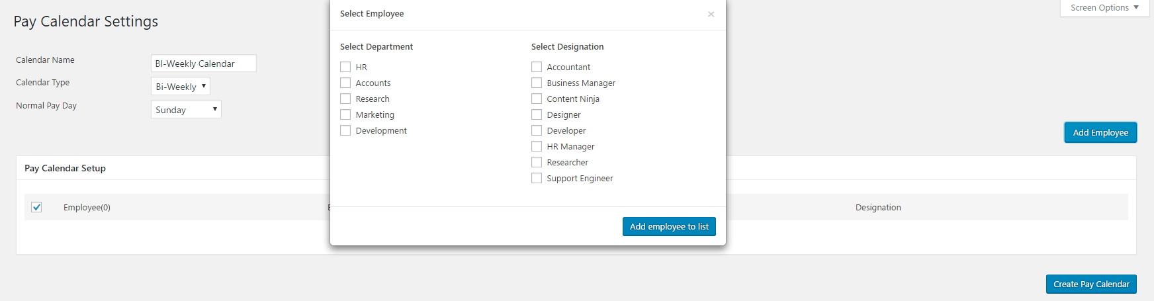The height and width of the screenshot is (301, 1154).
Task: Click the Designation column header
Action: pos(878,207)
